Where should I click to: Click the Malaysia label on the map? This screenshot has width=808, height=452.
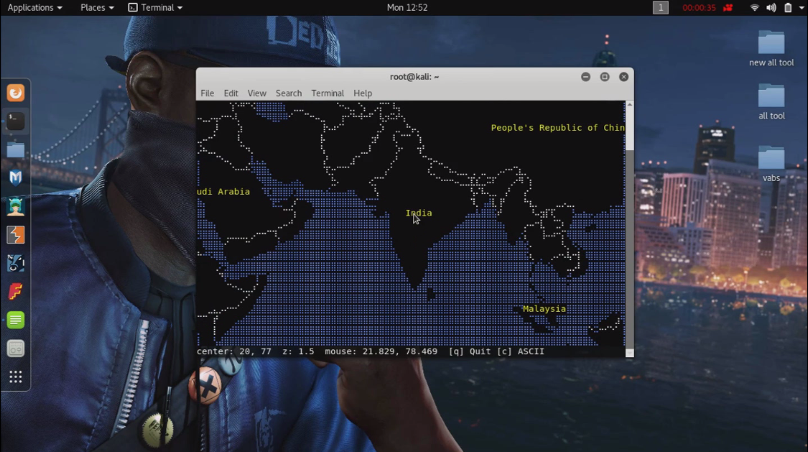point(544,309)
